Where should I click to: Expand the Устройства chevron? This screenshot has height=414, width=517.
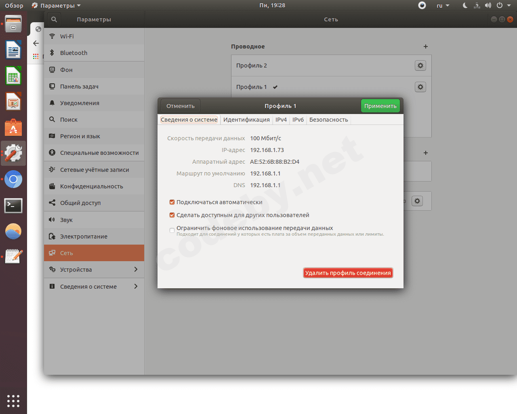click(x=136, y=270)
